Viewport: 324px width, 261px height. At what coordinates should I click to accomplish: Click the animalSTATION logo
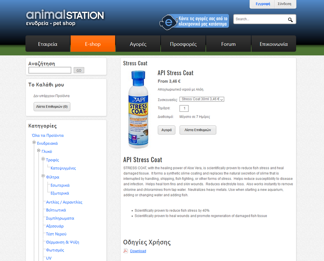point(65,18)
